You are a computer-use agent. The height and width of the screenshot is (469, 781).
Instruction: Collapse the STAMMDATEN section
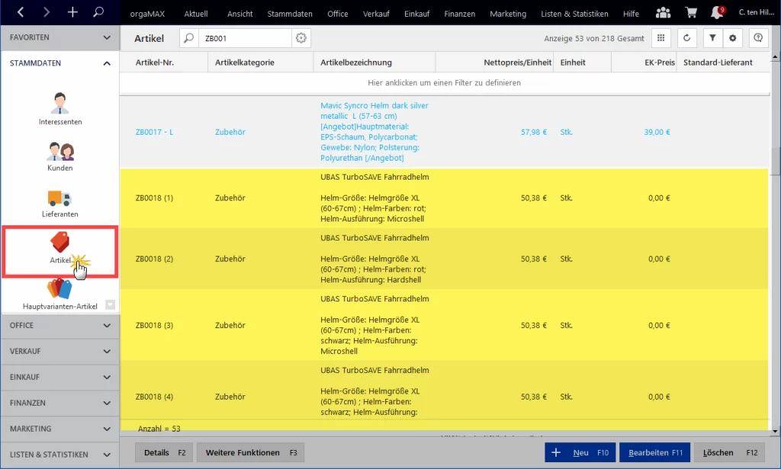pos(59,63)
